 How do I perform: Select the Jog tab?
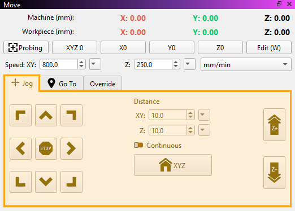point(22,83)
